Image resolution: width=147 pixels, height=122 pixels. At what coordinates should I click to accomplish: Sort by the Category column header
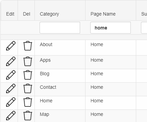[49, 14]
